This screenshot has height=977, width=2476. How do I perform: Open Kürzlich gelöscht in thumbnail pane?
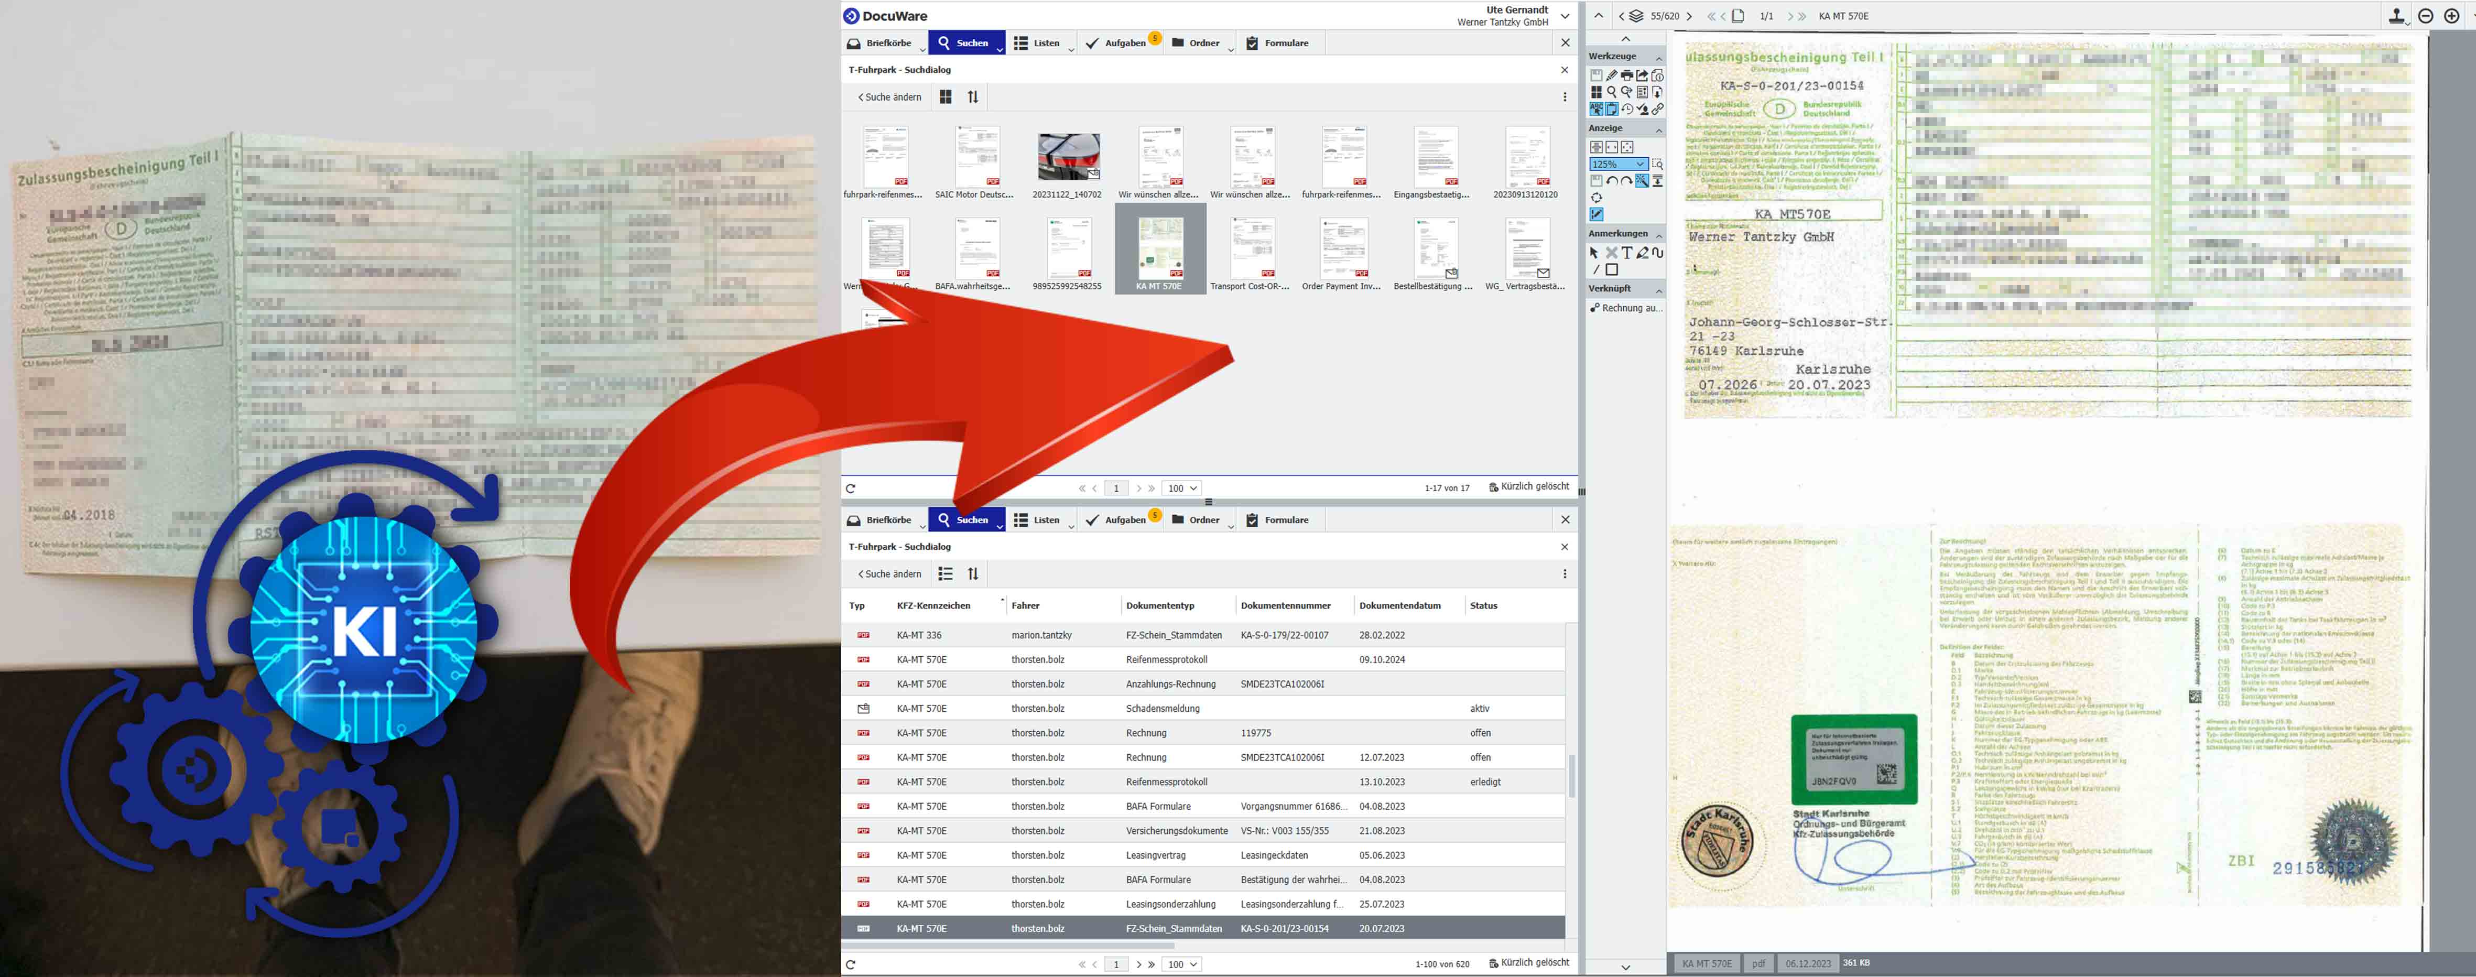coord(1528,486)
